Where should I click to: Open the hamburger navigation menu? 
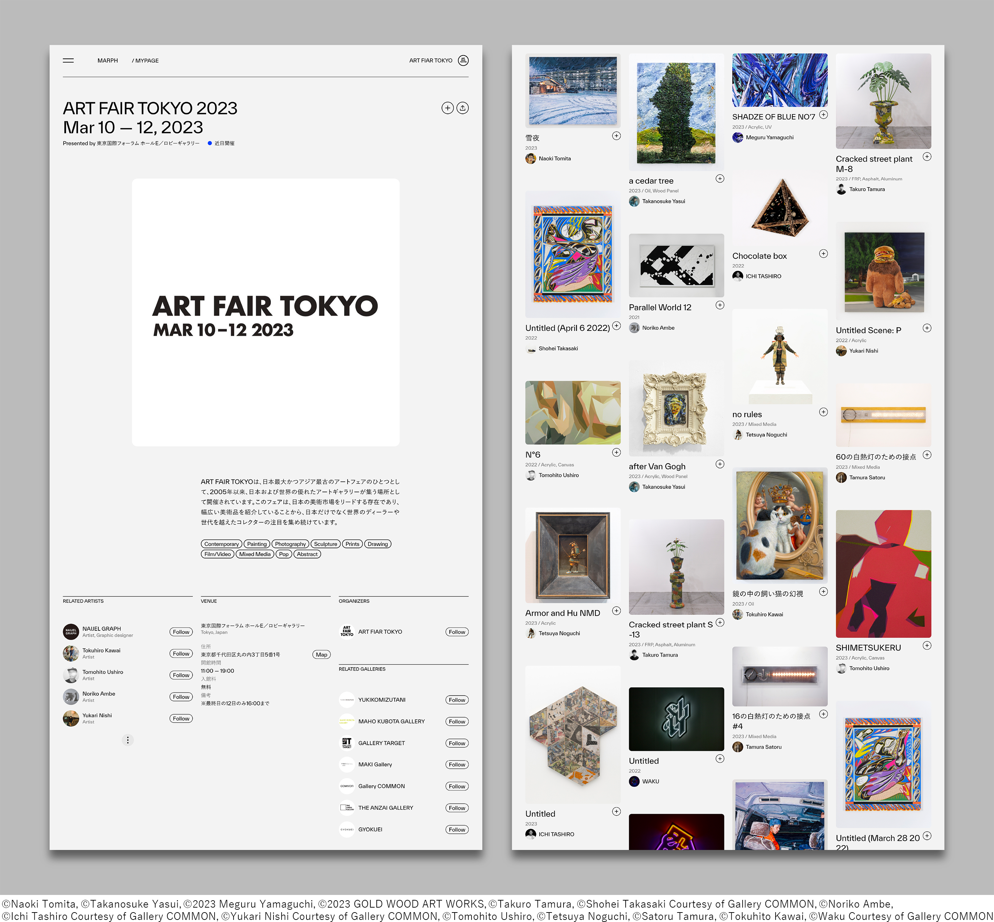pyautogui.click(x=68, y=60)
